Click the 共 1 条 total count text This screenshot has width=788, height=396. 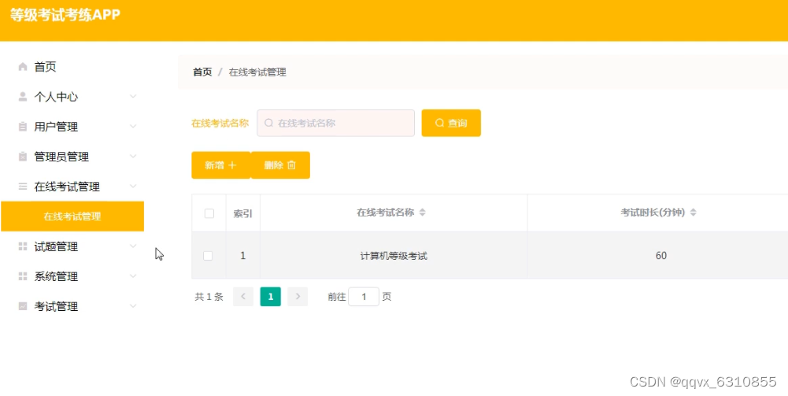tap(209, 297)
